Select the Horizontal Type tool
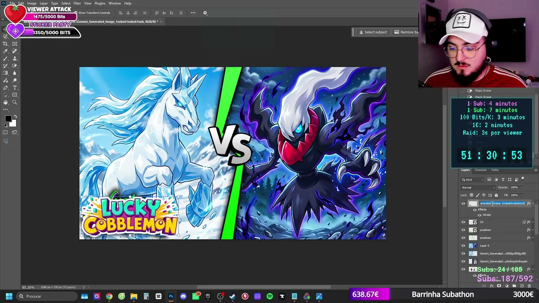Screen dimensions: 539x303 click(x=15, y=88)
